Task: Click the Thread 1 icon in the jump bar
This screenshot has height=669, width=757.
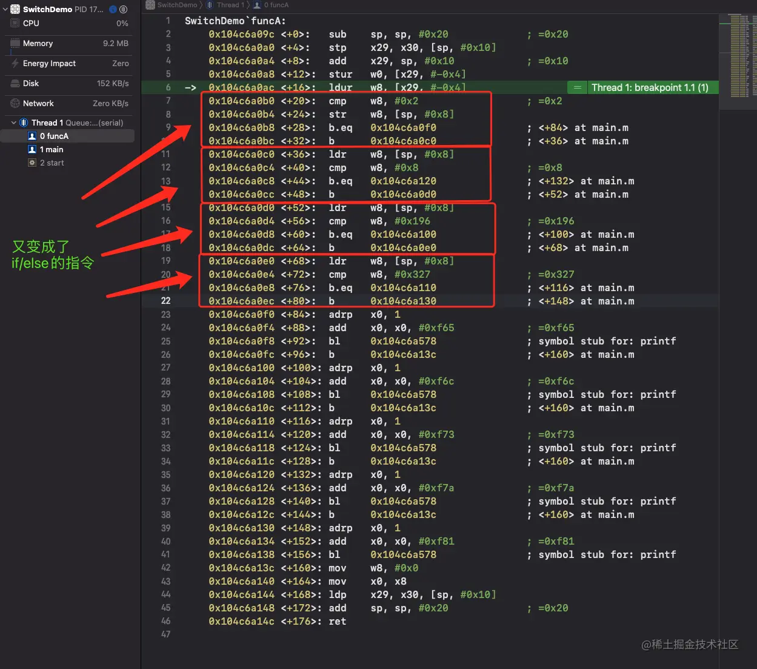Action: [210, 5]
